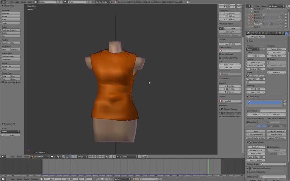290x181 pixels.
Task: Click the Bake button
Action: [x=256, y=131]
